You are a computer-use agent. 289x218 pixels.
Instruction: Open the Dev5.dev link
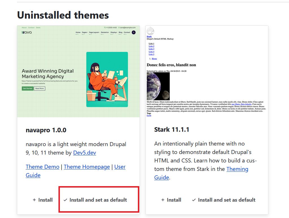84,153
